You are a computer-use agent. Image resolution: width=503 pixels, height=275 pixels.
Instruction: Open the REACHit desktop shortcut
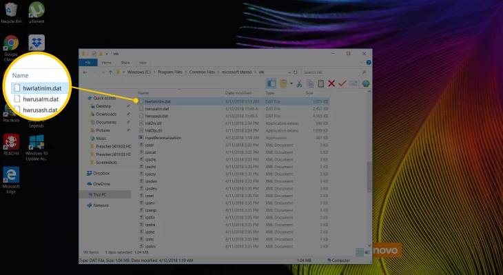click(x=11, y=145)
